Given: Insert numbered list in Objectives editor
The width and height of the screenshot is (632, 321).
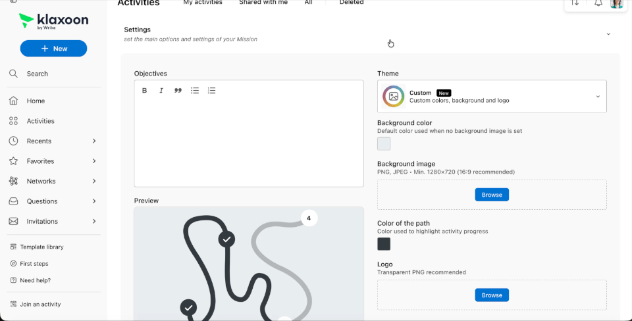Looking at the screenshot, I should click(211, 91).
